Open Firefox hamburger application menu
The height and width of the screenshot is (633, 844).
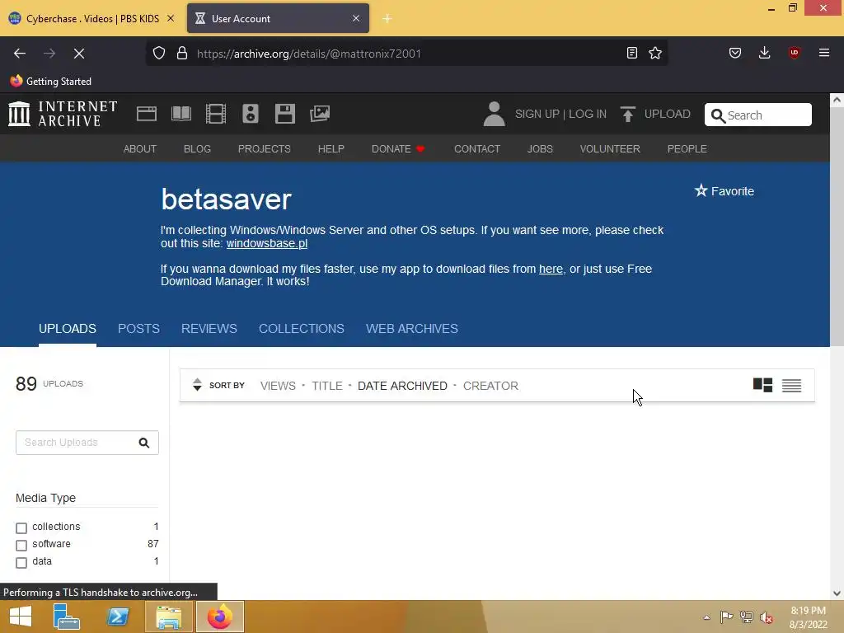coord(823,53)
